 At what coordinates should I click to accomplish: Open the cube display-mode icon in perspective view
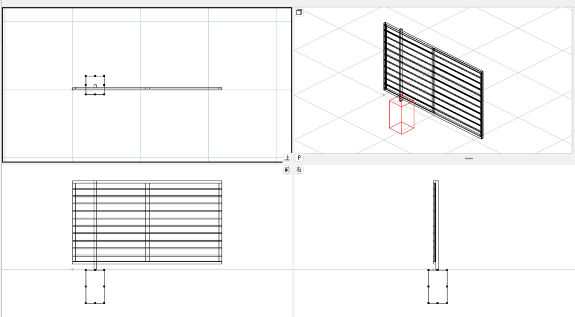coord(299,12)
